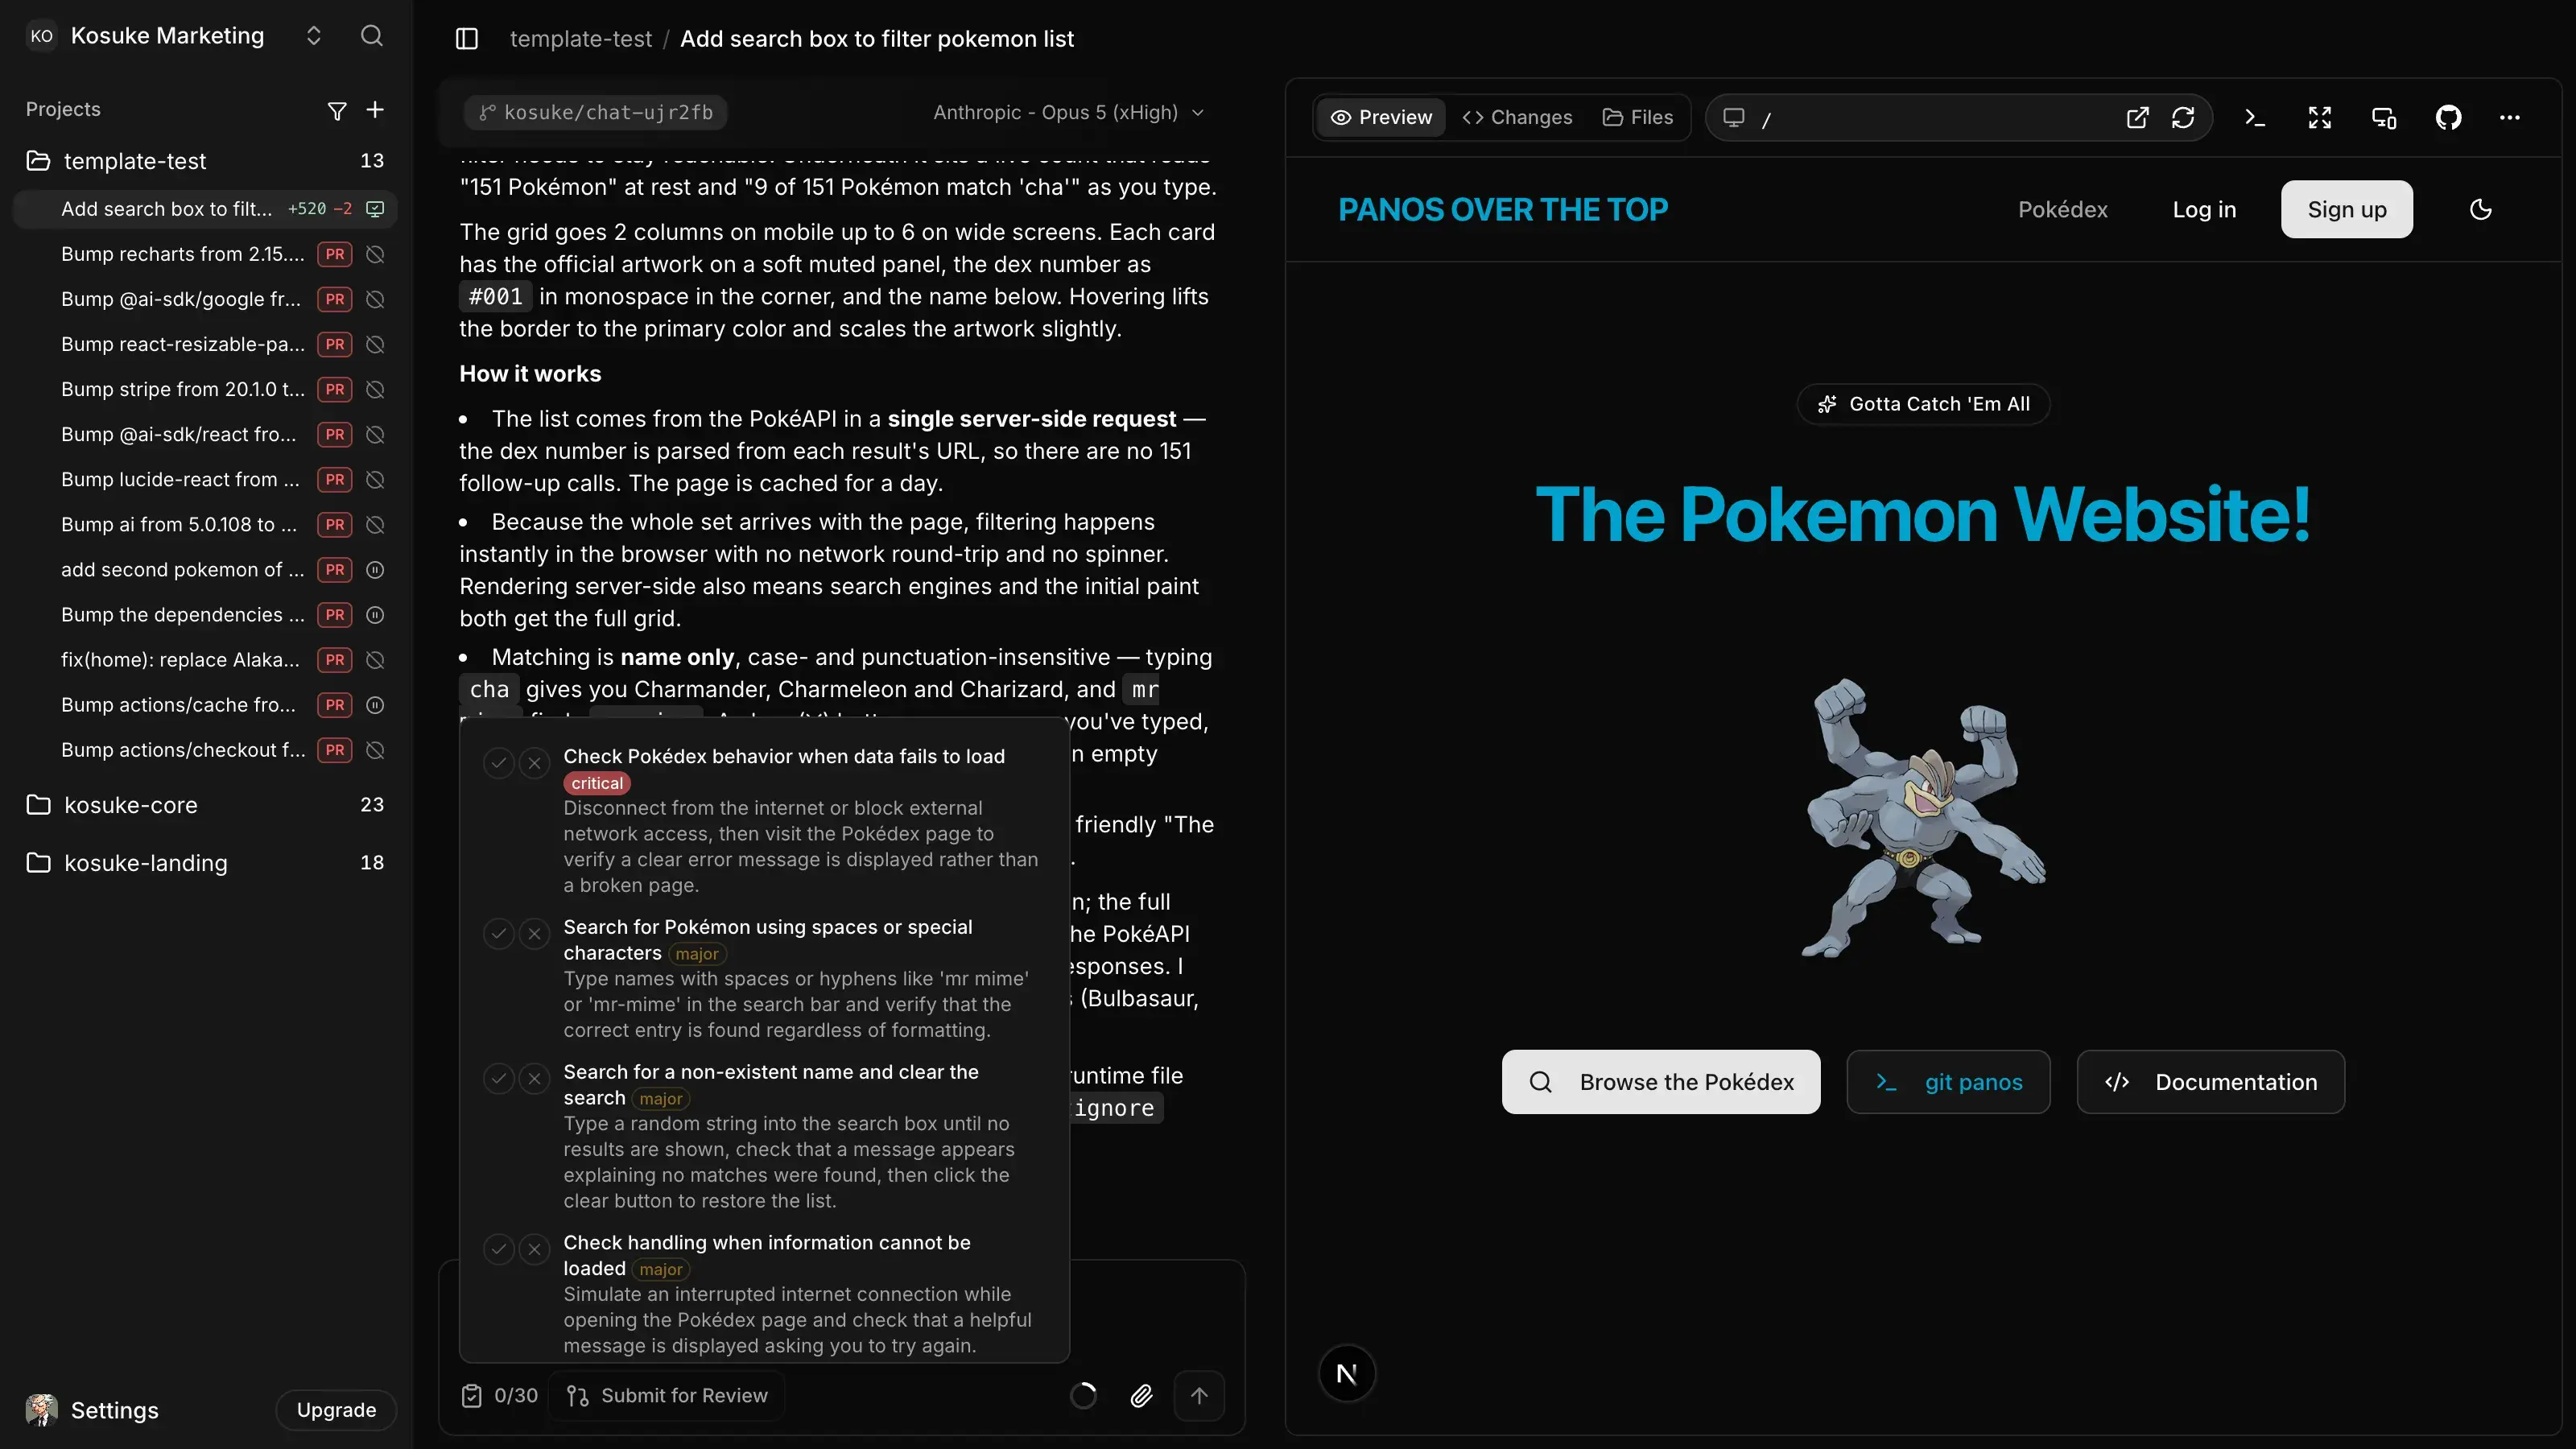Open the Pokédex nav link
The image size is (2576, 1449).
click(x=2062, y=210)
